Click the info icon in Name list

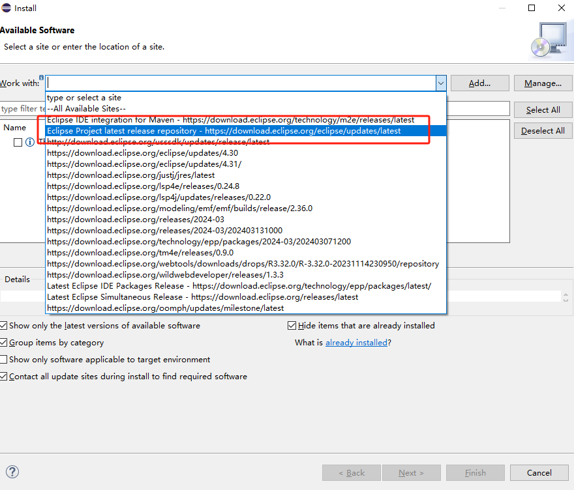tap(29, 142)
